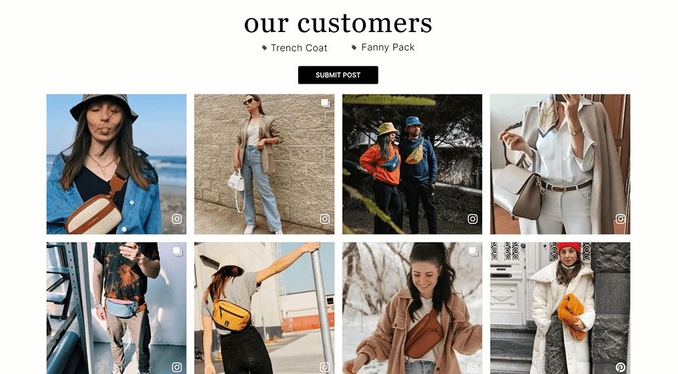
Task: Click the tag icon beside Trench Coat
Action: coord(265,48)
